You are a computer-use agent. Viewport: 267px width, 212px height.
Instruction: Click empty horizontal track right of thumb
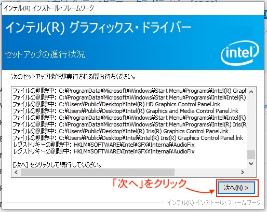206,172
